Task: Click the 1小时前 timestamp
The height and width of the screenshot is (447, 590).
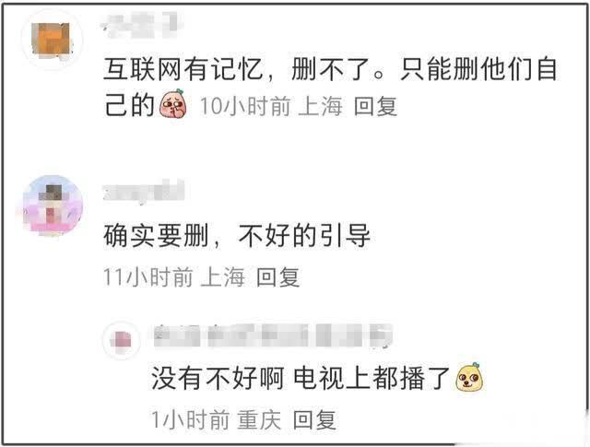Action: click(x=191, y=419)
